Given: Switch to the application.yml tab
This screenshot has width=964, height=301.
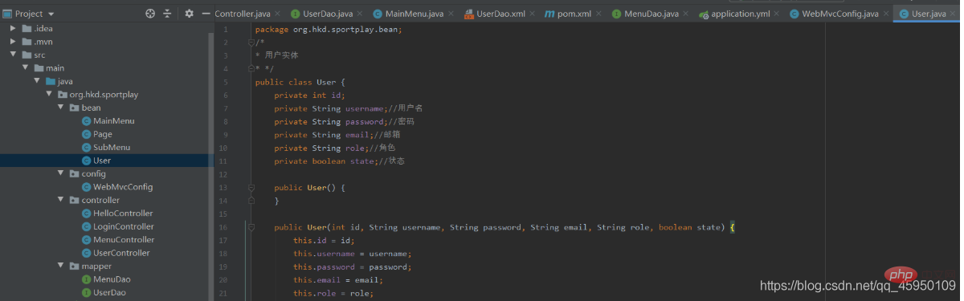Looking at the screenshot, I should click(x=740, y=14).
